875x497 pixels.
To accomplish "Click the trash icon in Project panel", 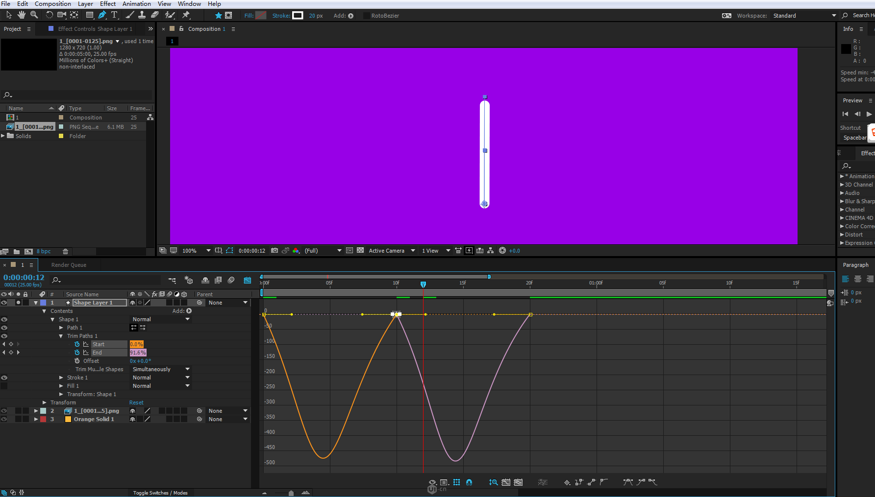I will (65, 251).
